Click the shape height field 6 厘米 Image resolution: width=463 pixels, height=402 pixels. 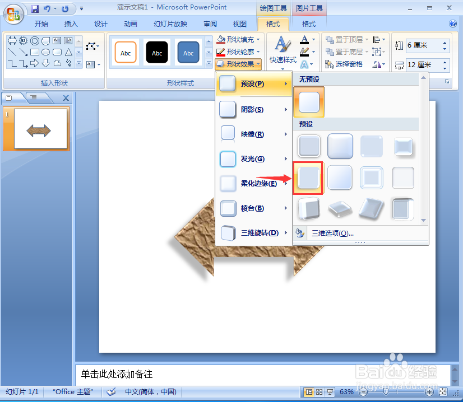(x=424, y=45)
